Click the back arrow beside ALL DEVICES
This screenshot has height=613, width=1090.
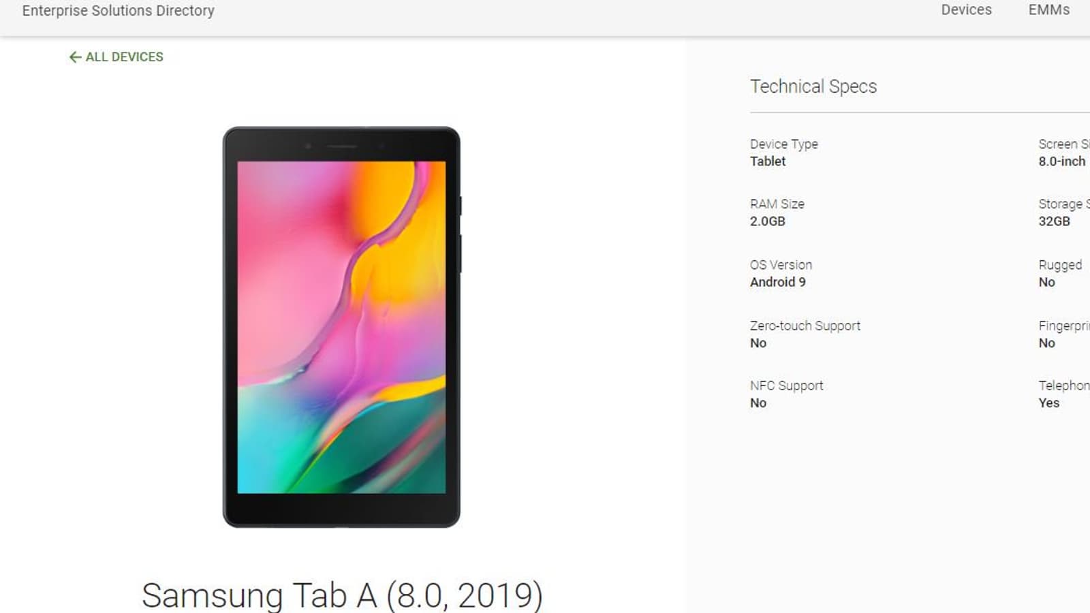point(75,57)
